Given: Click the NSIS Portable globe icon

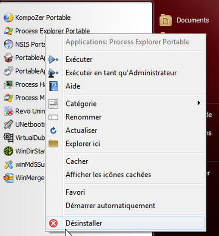Looking at the screenshot, I should [8, 44].
